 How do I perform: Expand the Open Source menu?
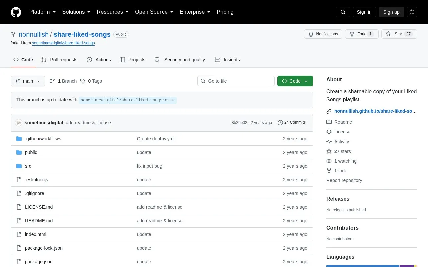(x=154, y=12)
